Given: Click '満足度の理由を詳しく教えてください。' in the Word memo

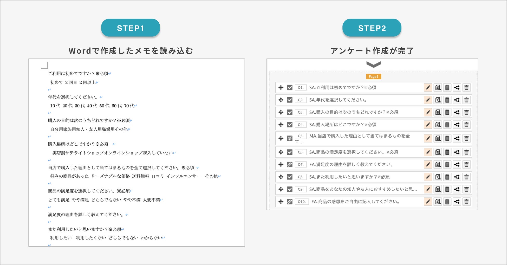Looking at the screenshot, I should [87, 215].
